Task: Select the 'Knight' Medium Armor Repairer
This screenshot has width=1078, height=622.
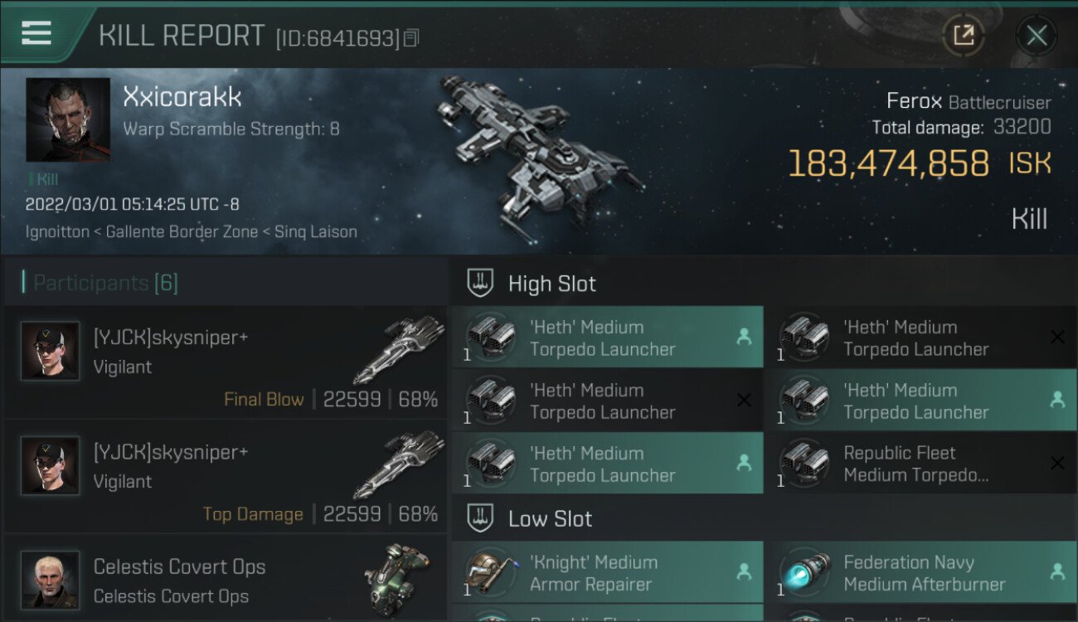Action: [x=607, y=573]
